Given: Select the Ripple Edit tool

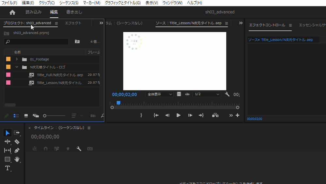Looking at the screenshot, I should coord(7,142).
